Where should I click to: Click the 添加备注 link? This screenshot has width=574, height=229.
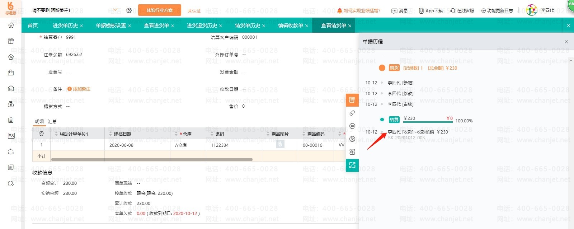pos(79,89)
